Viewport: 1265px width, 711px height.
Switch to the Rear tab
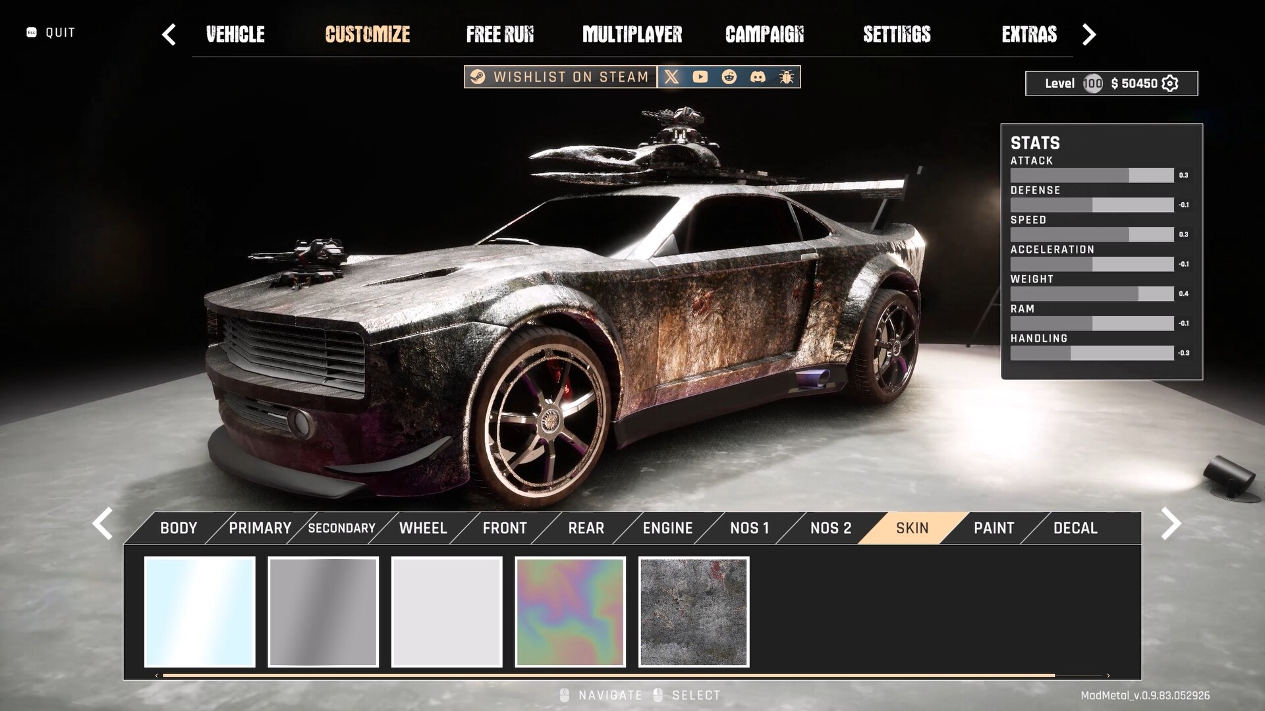pyautogui.click(x=586, y=528)
